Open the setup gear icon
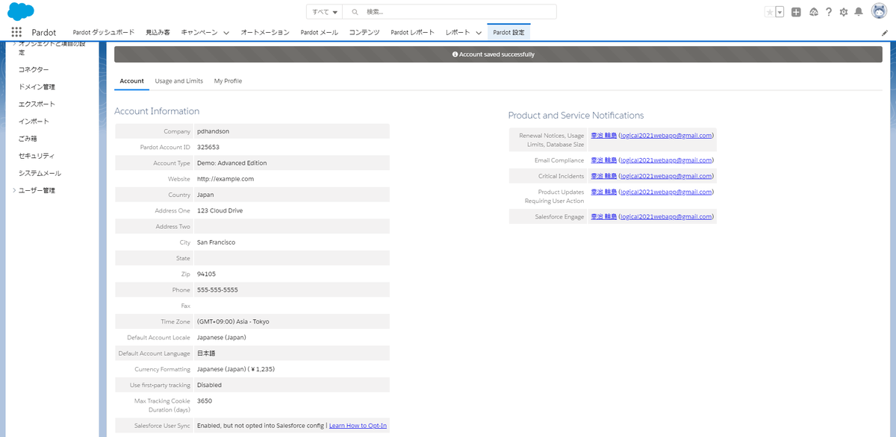Viewport: 896px width, 437px height. 844,12
